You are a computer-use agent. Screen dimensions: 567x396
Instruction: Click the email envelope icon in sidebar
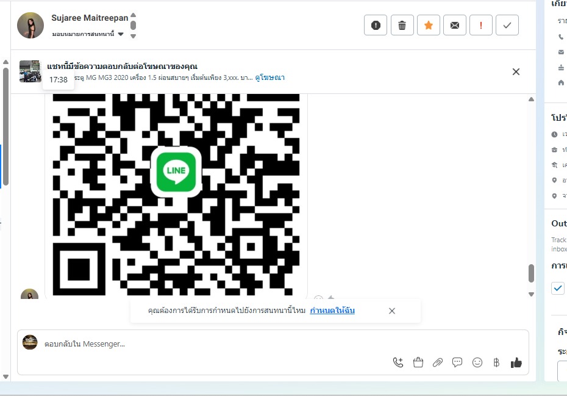point(561,52)
